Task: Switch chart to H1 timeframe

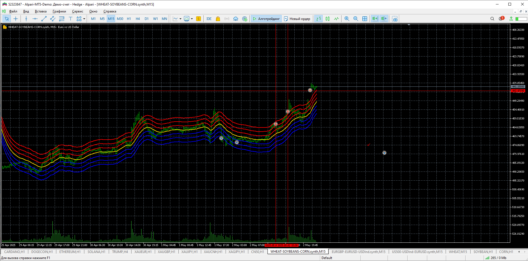Action: [x=129, y=19]
